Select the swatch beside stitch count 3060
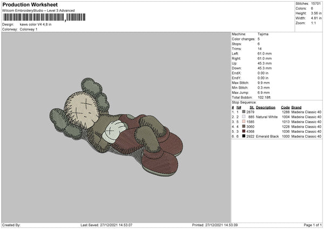The height and width of the screenshot is (229, 324). coord(244,126)
